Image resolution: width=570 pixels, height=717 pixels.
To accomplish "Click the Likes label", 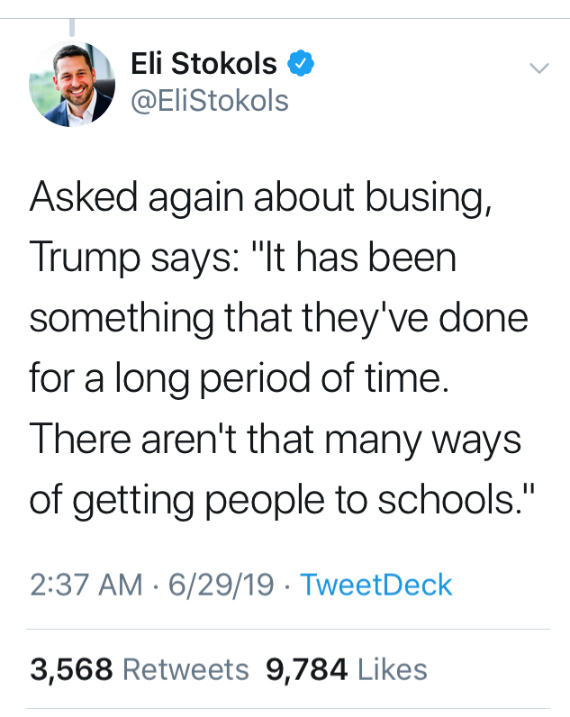I will 393,669.
